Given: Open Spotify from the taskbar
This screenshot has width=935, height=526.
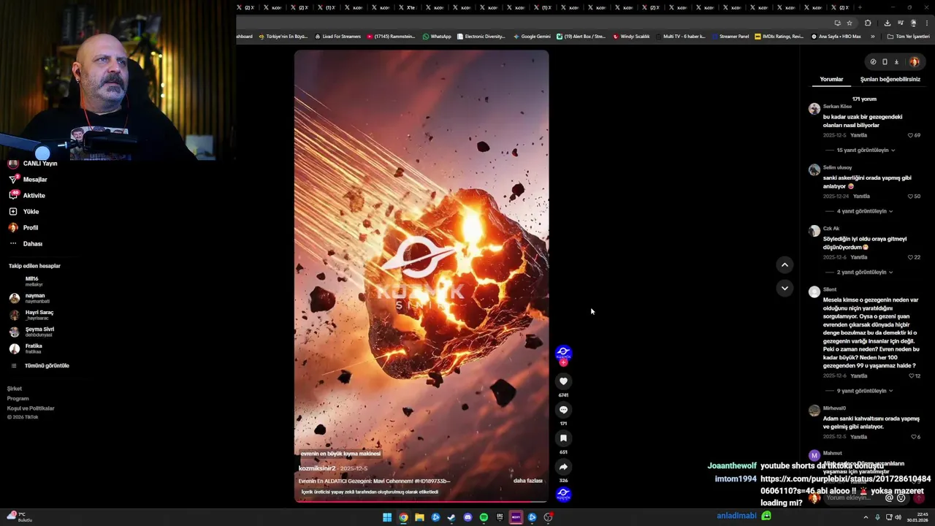Looking at the screenshot, I should 484,517.
